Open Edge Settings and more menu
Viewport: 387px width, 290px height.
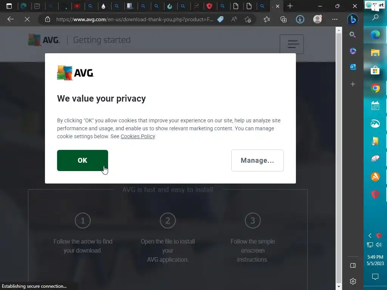tap(335, 19)
